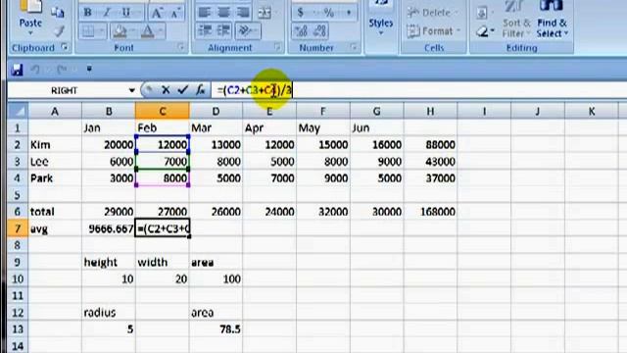Increase font size with the large A icon
627x353 pixels.
[157, 13]
